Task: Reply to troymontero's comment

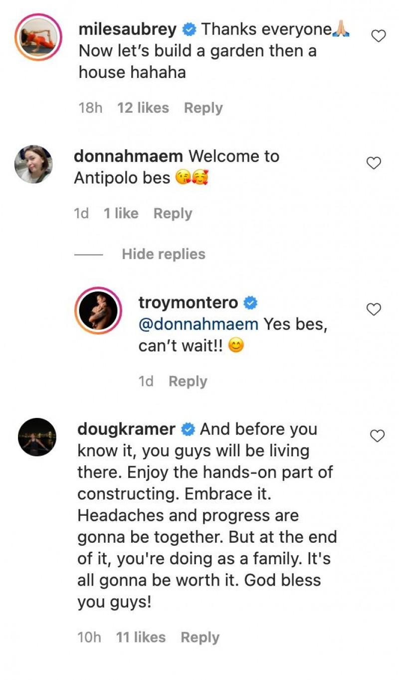Action: point(188,381)
